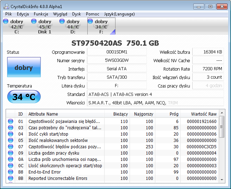The width and height of the screenshot is (231, 189).
Task: Click the status orb of attribute 04
Action: click(x=11, y=134)
